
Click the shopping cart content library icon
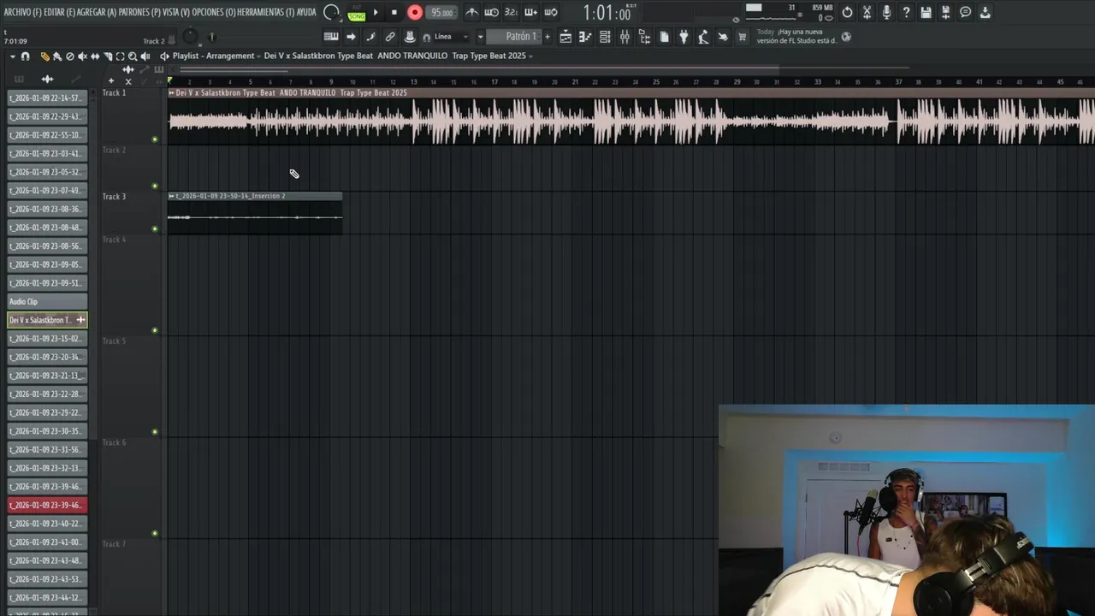click(743, 37)
